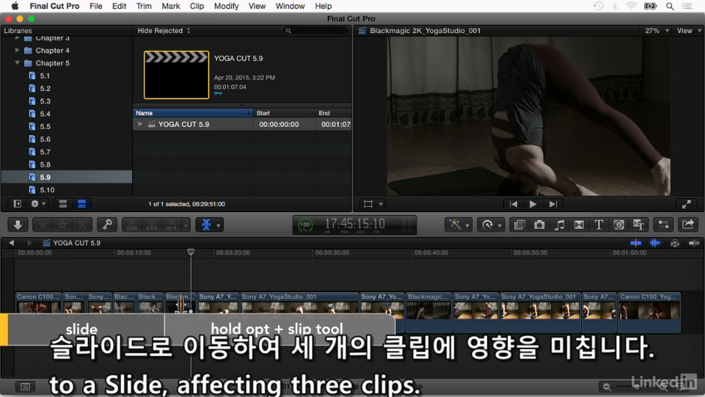Open the viewer zoom 27% dropdown
705x397 pixels.
pos(657,31)
